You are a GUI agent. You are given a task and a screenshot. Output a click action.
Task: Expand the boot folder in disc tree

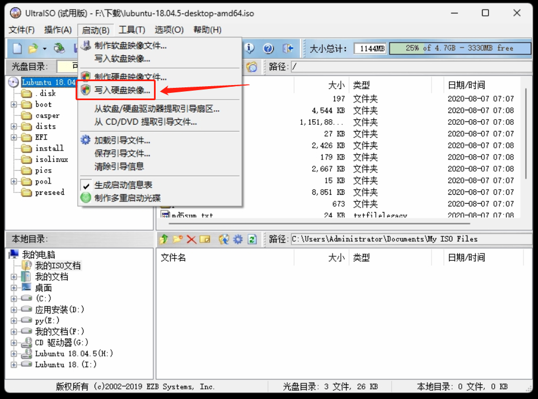[14, 104]
